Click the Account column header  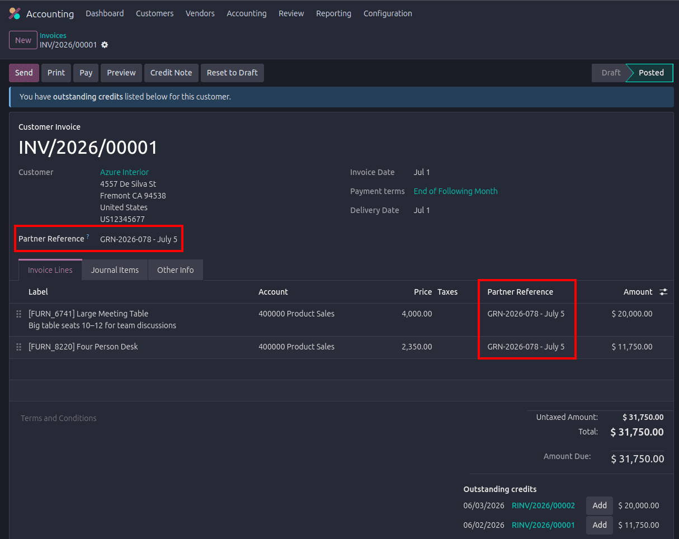[x=273, y=292]
